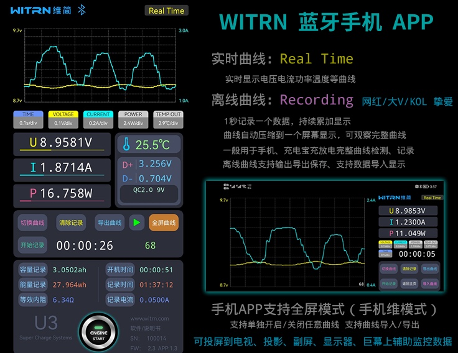The height and width of the screenshot is (353, 458).
Task: Click the main real-time curve chart
Action: (100, 65)
